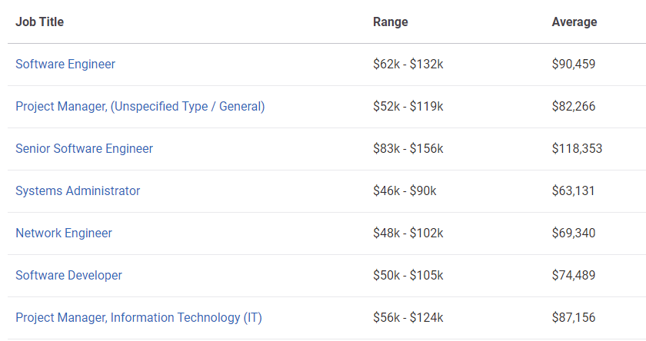
Task: Select the $83k - $156k range cell
Action: point(408,148)
